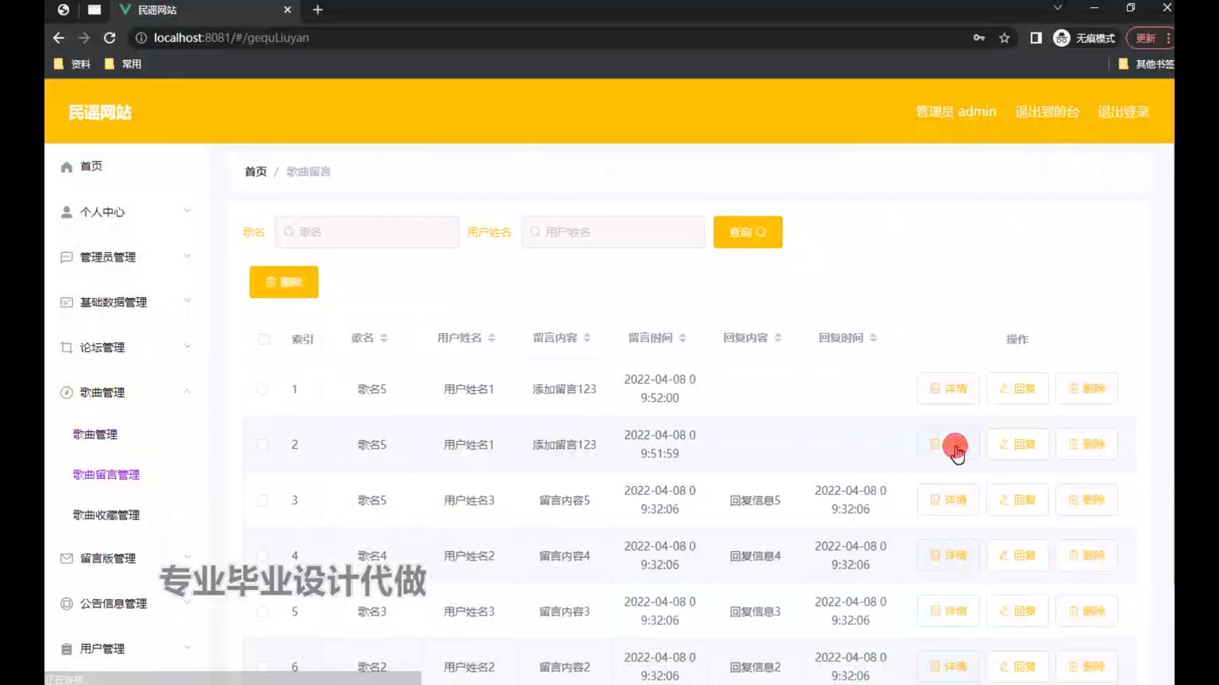Click the 歌名 column sort arrows
This screenshot has width=1219, height=685.
[x=384, y=338]
